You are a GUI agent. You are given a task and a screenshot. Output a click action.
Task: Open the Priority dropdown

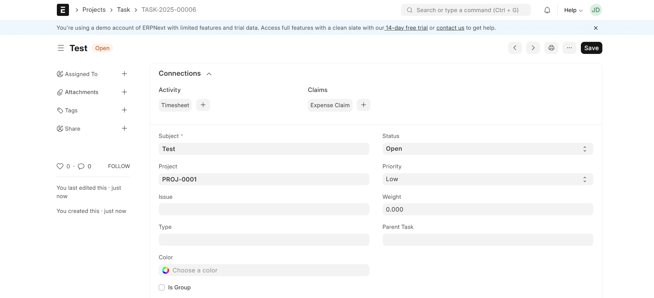487,179
